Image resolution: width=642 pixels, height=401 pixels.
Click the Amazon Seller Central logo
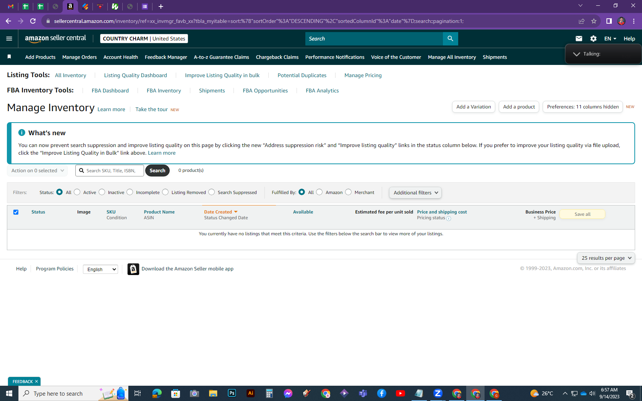point(55,38)
